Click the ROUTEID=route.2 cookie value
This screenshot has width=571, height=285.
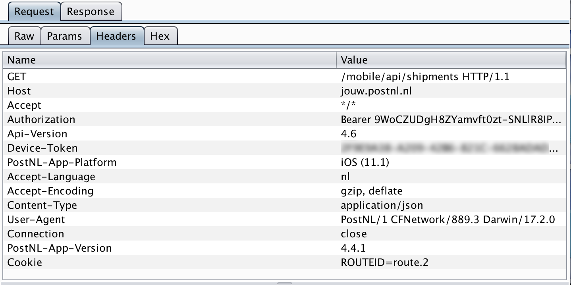pos(384,262)
